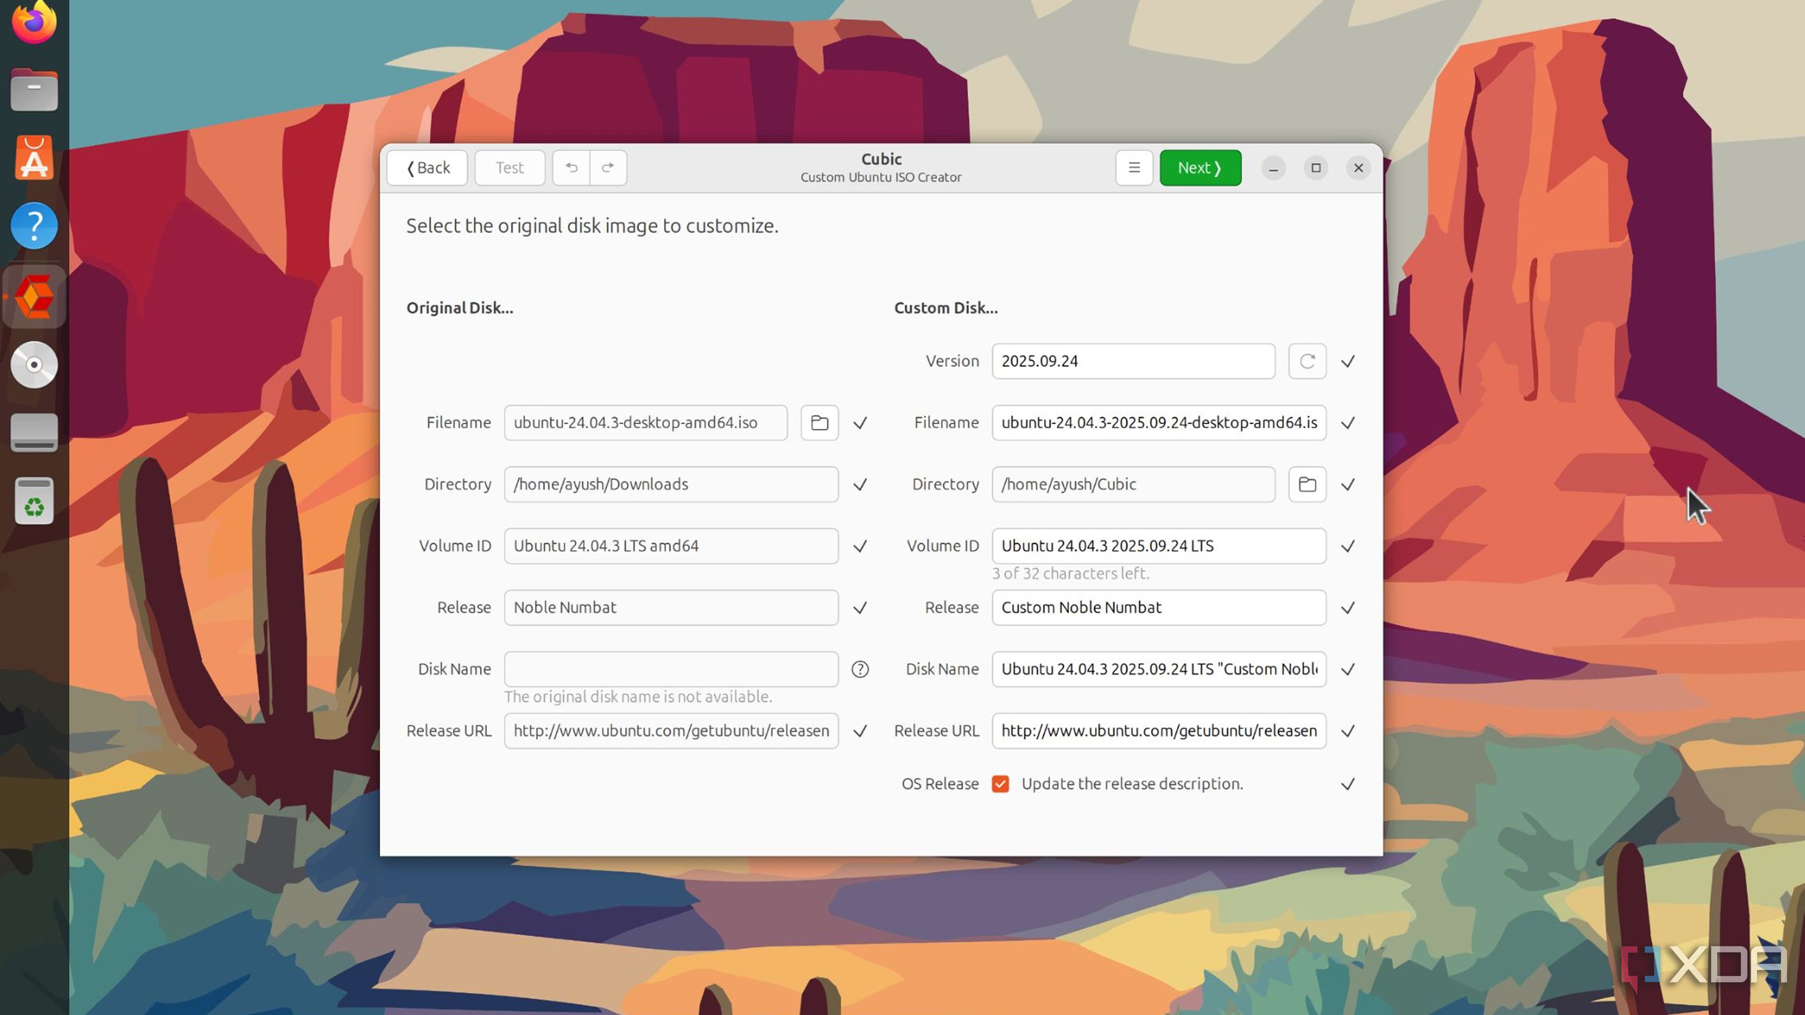
Task: Click the custom Version input field
Action: click(1132, 361)
